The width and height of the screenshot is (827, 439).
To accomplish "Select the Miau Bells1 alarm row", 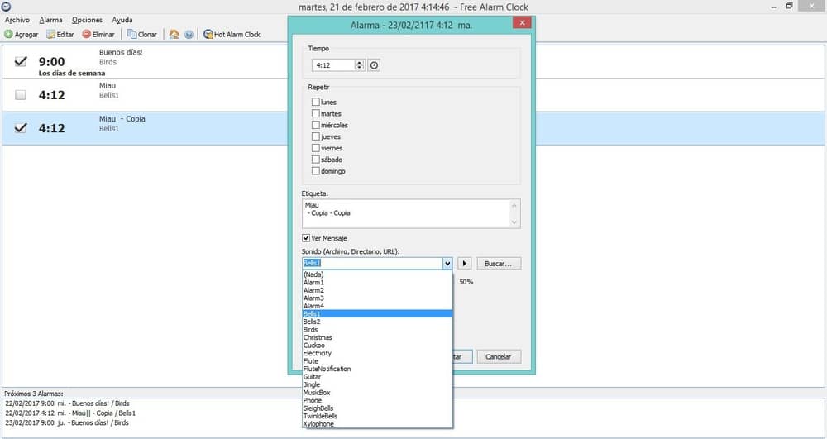I will point(413,95).
